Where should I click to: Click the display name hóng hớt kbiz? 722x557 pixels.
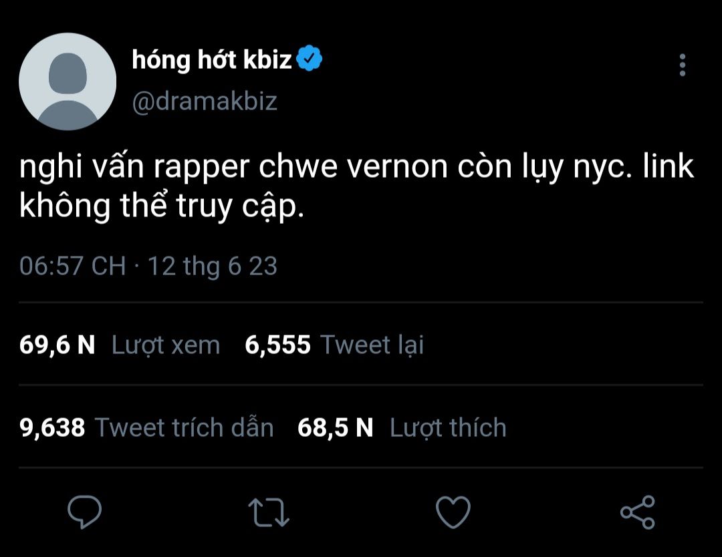[212, 60]
